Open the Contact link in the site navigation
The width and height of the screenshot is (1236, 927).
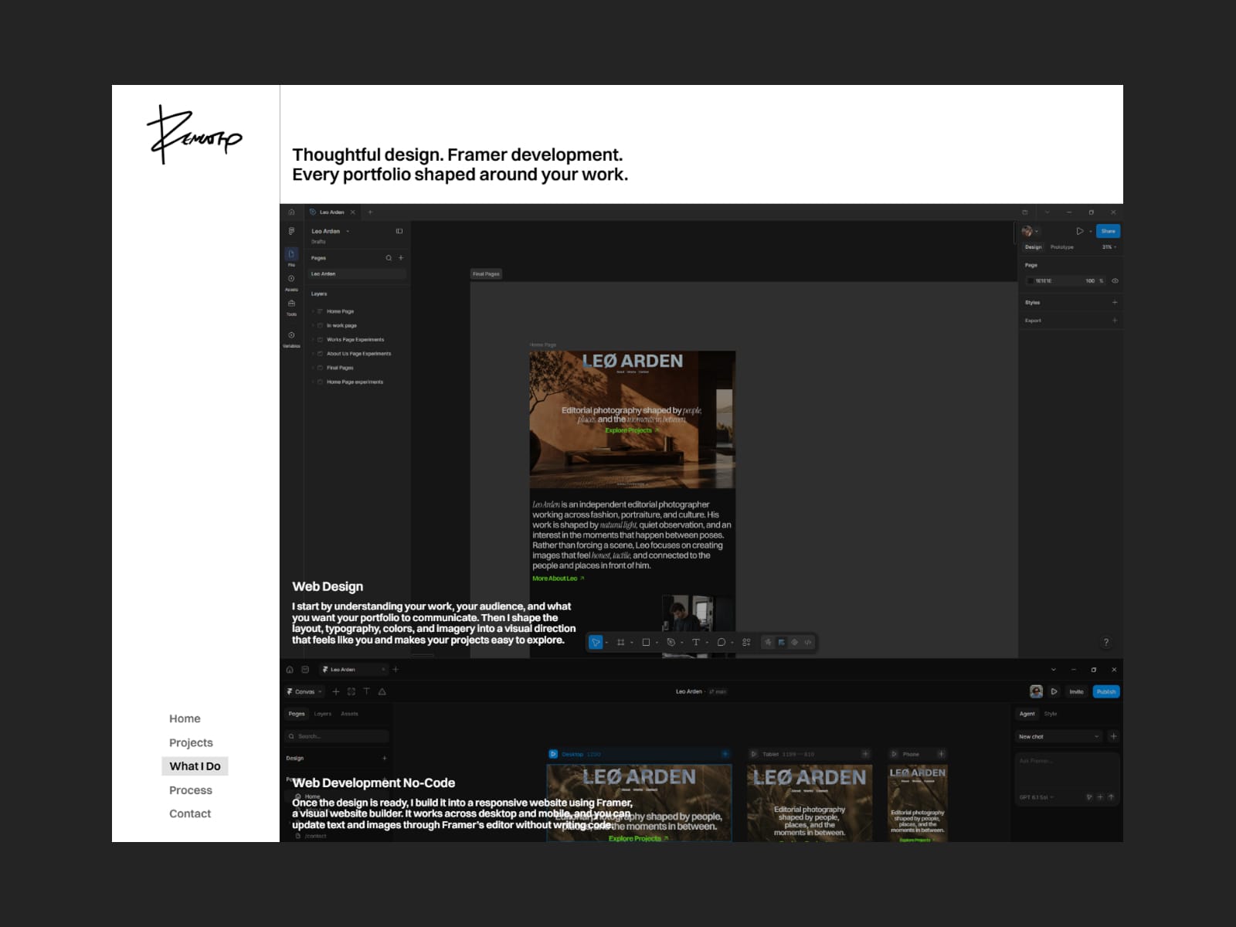point(190,813)
